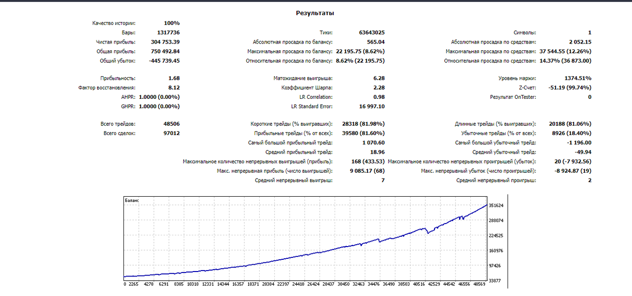This screenshot has width=632, height=296.
Task: Select the 351624 balance axis label
Action: tap(496, 205)
